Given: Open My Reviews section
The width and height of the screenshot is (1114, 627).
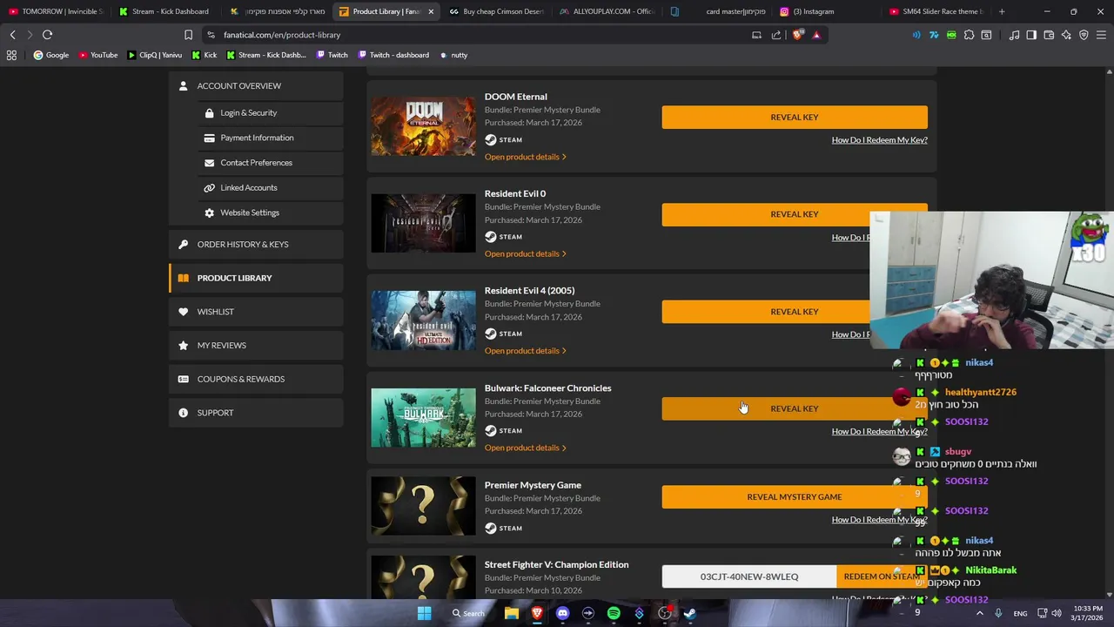Looking at the screenshot, I should coord(256,345).
